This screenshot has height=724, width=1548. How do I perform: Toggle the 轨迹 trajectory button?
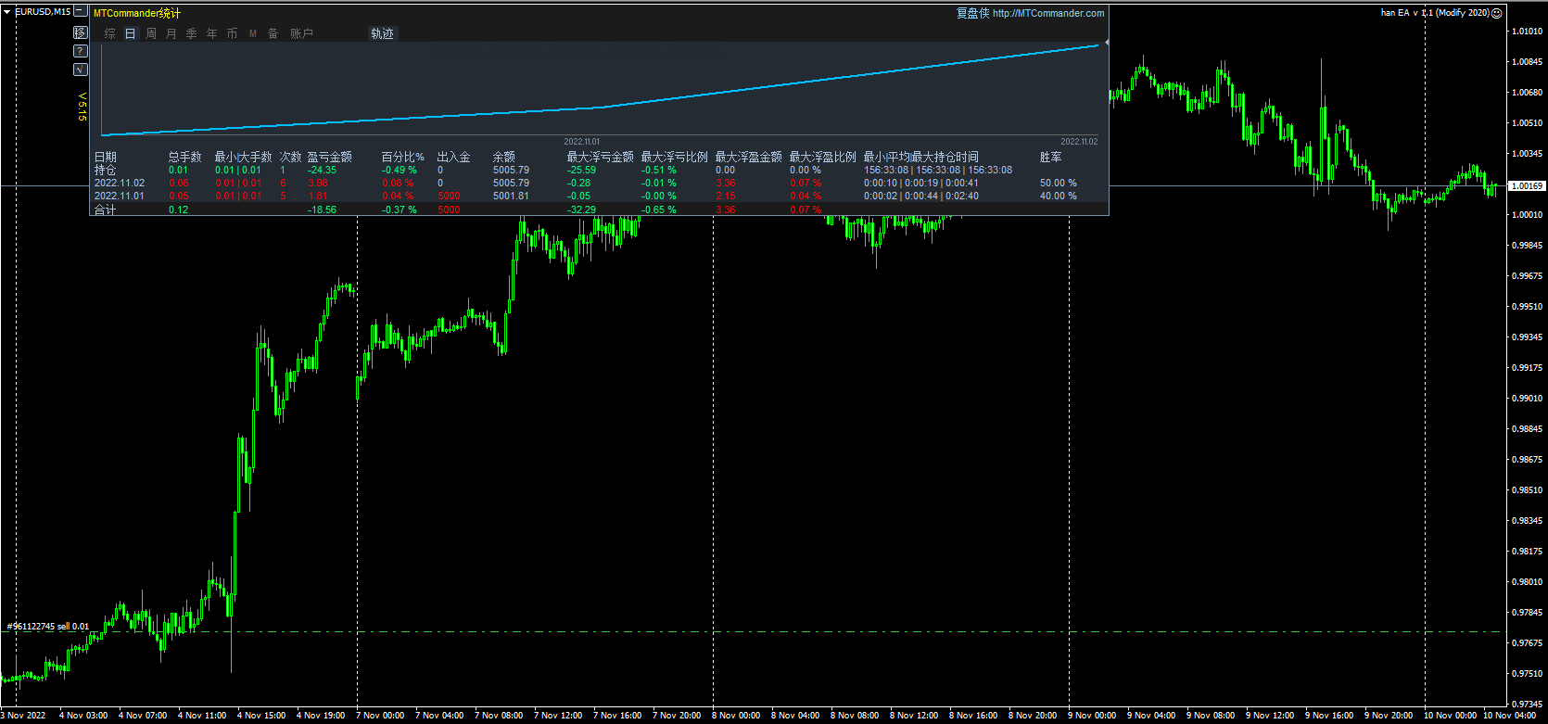[x=382, y=33]
